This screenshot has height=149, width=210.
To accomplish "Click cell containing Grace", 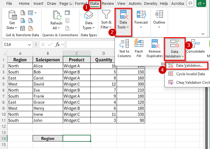I will [x=48, y=102].
